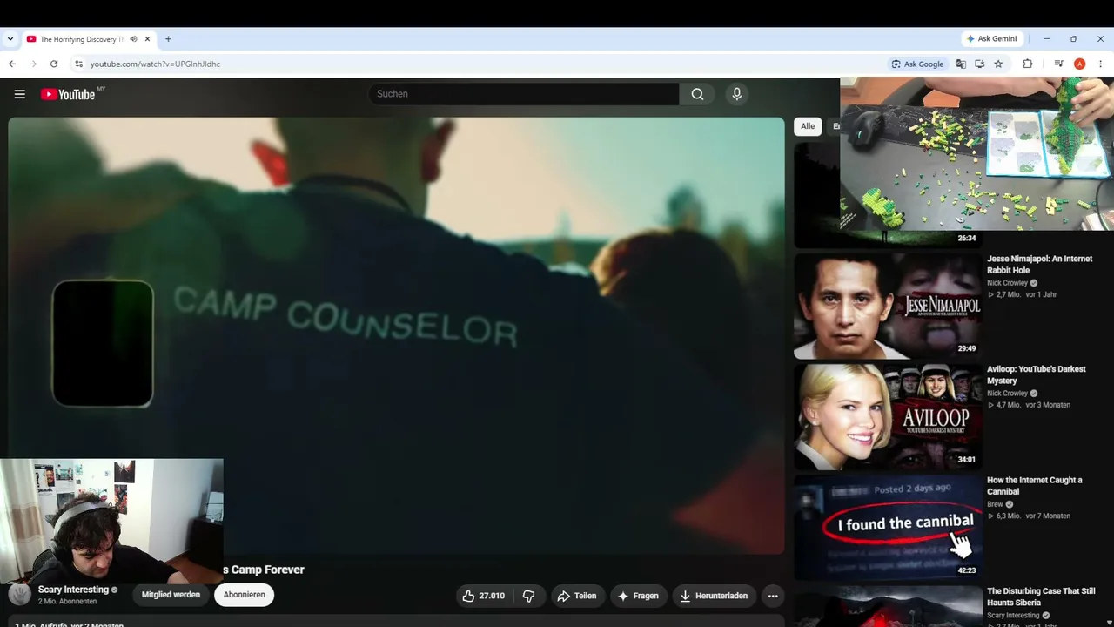Select the Horrifying Discovery browser tab
This screenshot has width=1114, height=627.
[x=89, y=39]
